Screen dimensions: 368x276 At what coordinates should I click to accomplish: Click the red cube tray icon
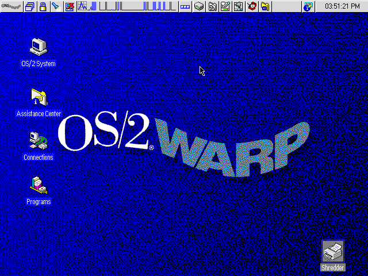click(x=252, y=7)
